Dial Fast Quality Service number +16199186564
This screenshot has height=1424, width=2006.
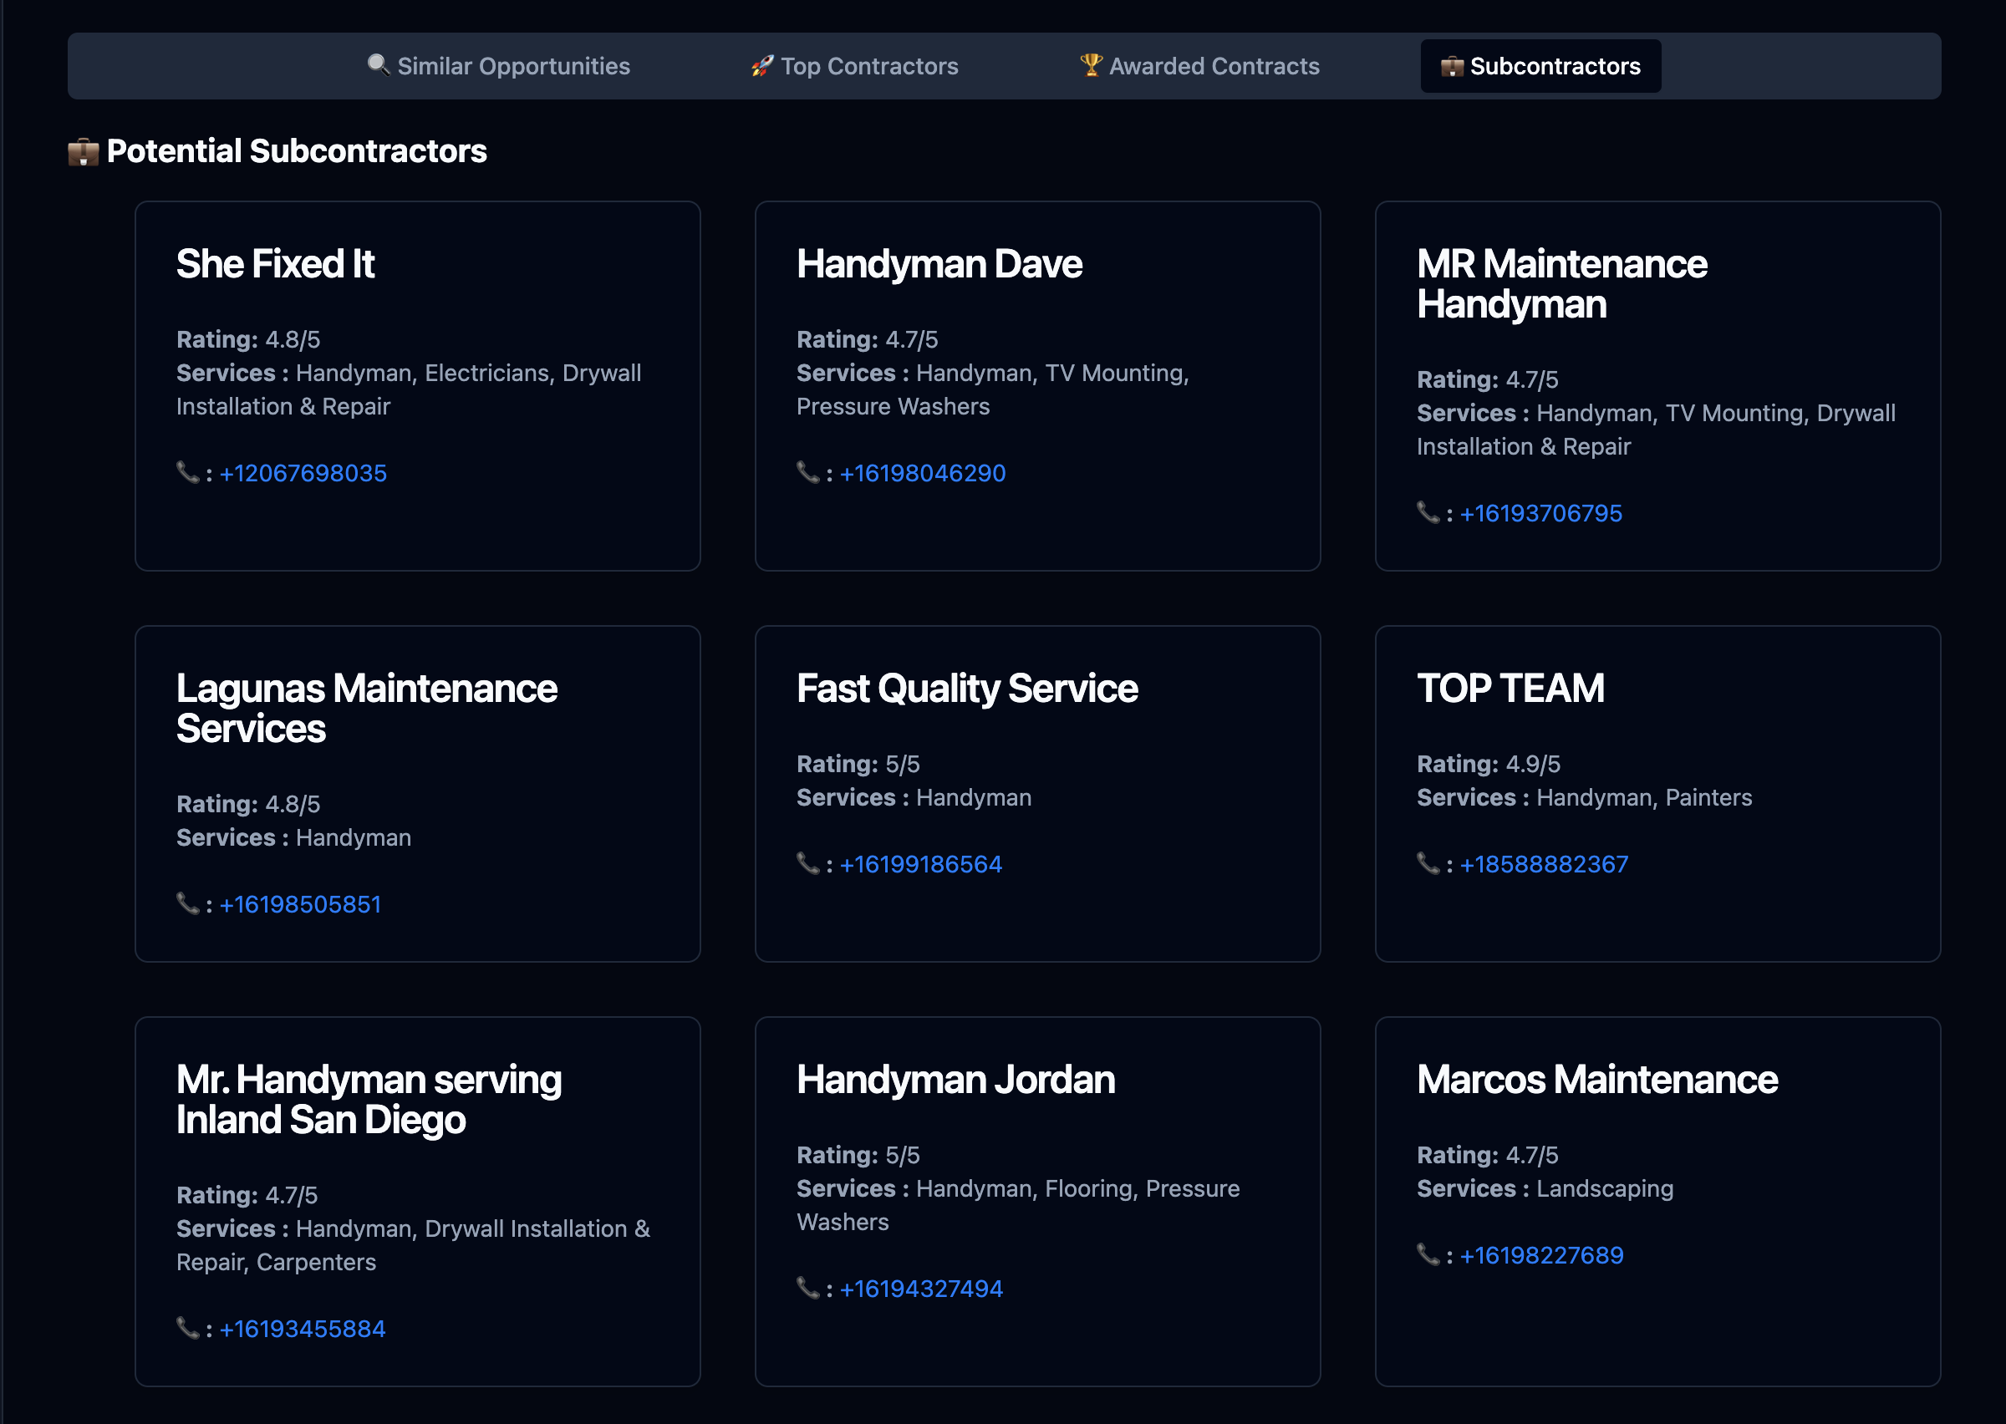click(x=920, y=865)
